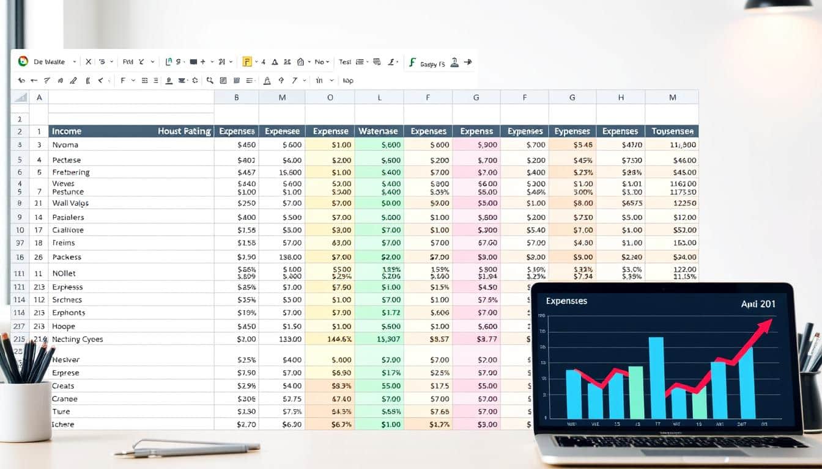Screen dimensions: 822x469
Task: Click the Houst Pating header cell
Action: pyautogui.click(x=184, y=131)
